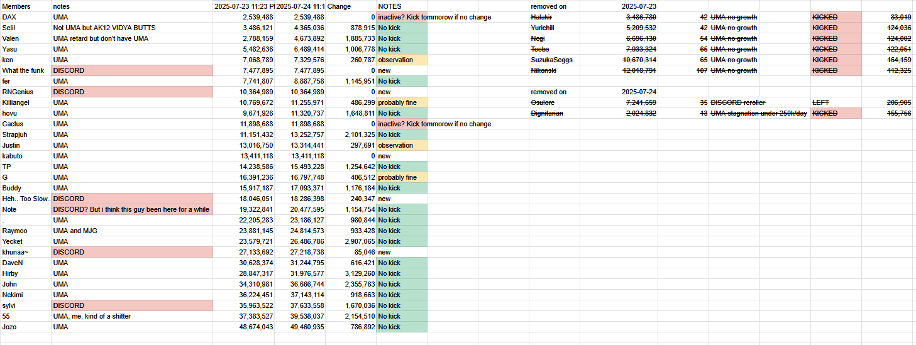The height and width of the screenshot is (345, 916).
Task: Select value 48,674,043 in Jozo's row
Action: [244, 327]
